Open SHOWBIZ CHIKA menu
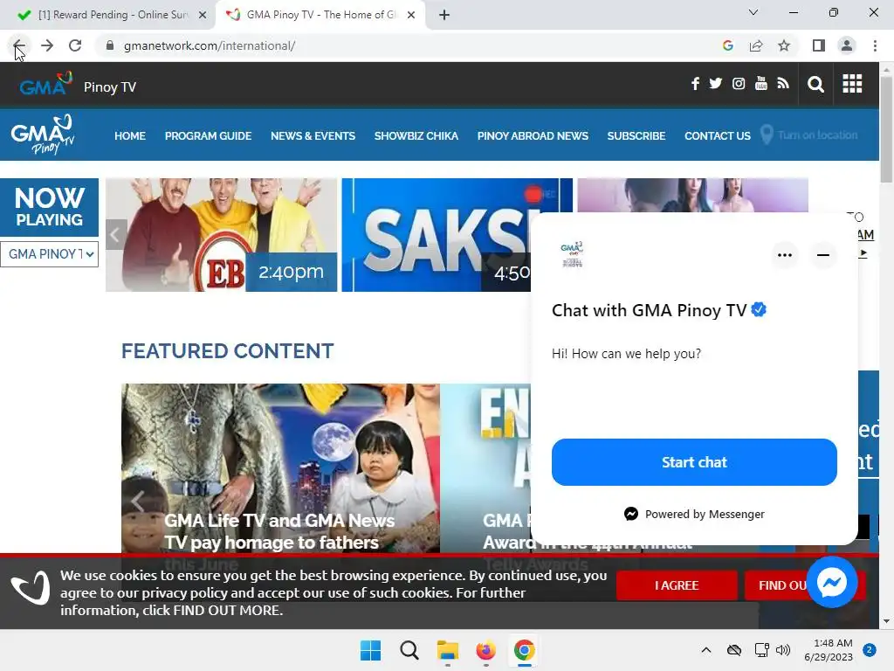 416,135
